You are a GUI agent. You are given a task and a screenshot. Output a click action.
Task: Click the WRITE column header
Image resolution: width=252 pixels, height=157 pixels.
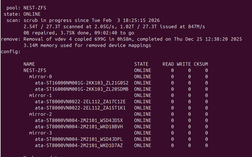[x=184, y=64]
